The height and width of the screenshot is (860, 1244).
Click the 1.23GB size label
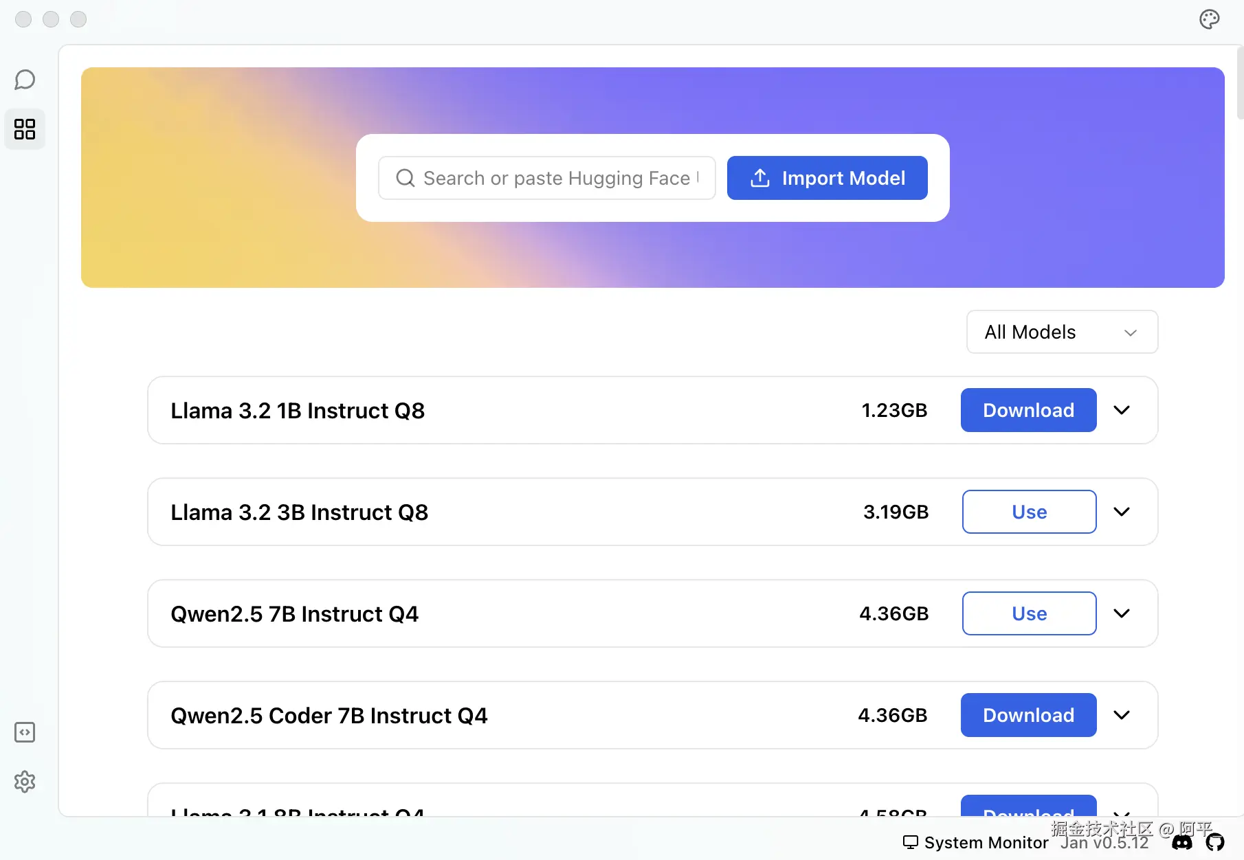click(x=894, y=410)
